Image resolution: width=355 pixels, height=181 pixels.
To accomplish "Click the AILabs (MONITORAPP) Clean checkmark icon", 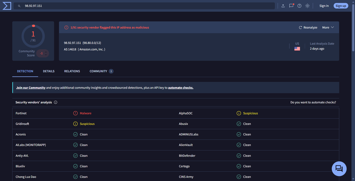I will click(x=75, y=145).
